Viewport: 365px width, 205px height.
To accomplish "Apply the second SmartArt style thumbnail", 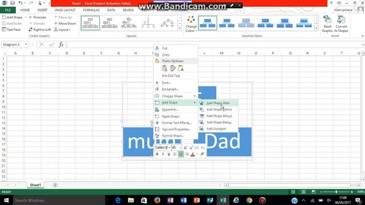I will 227,23.
